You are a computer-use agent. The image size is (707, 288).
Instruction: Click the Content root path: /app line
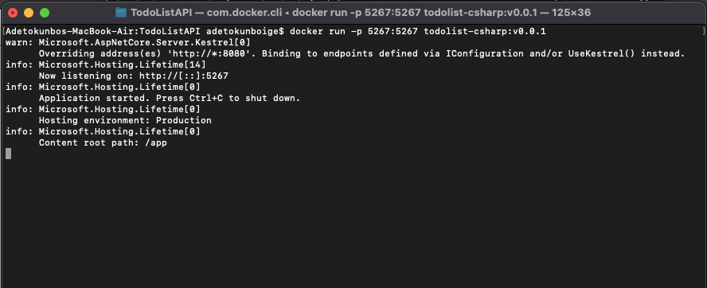click(x=103, y=142)
